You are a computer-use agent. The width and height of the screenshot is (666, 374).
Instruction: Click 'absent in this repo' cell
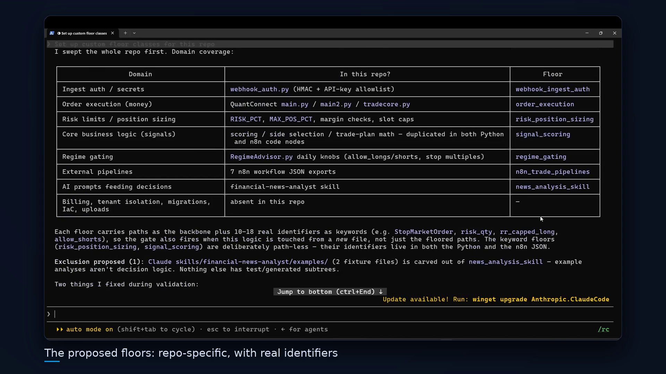point(367,205)
